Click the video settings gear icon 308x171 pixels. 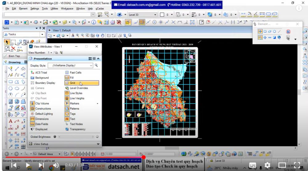pyautogui.click(x=267, y=165)
